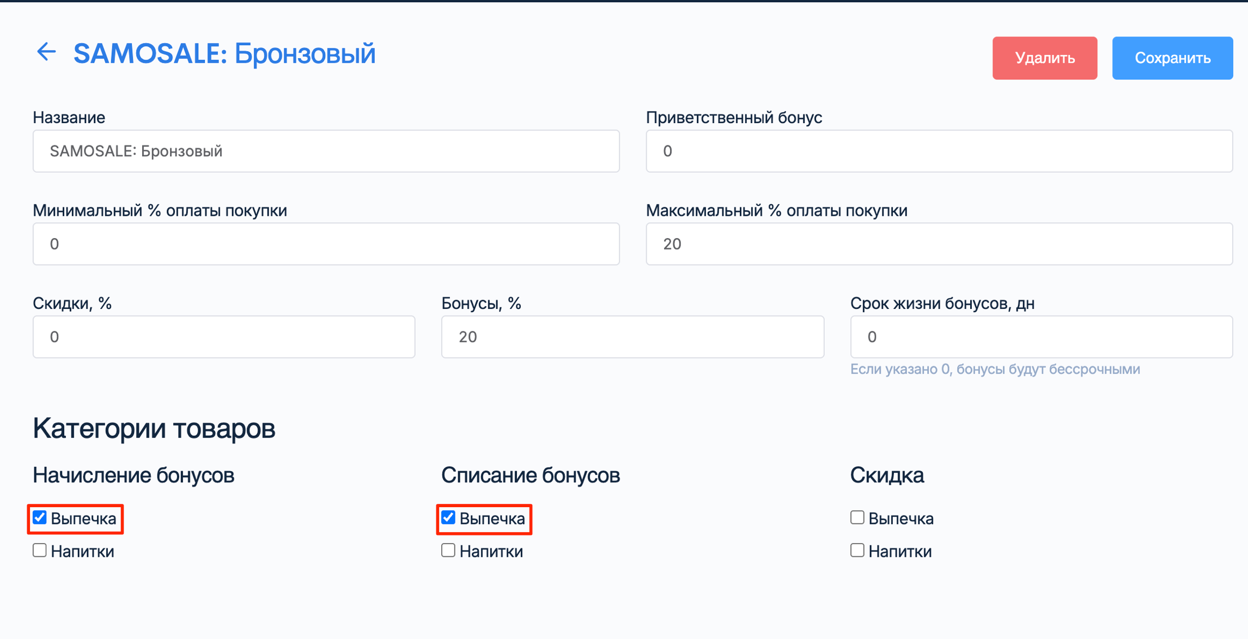This screenshot has height=639, width=1248.
Task: Save changes with the Сохранить button
Action: click(x=1172, y=58)
